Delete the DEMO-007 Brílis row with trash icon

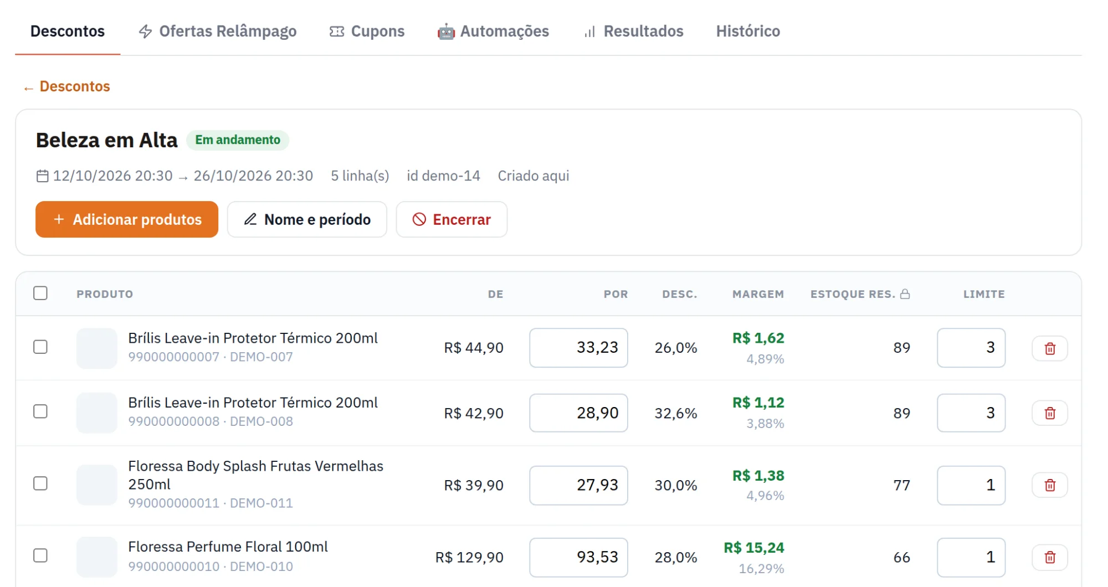coord(1049,348)
